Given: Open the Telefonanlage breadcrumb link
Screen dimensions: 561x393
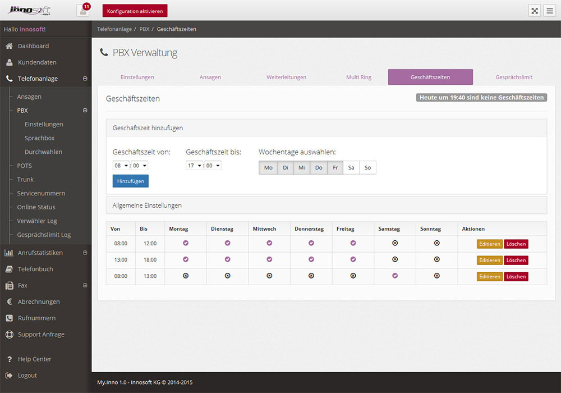Looking at the screenshot, I should coord(114,29).
